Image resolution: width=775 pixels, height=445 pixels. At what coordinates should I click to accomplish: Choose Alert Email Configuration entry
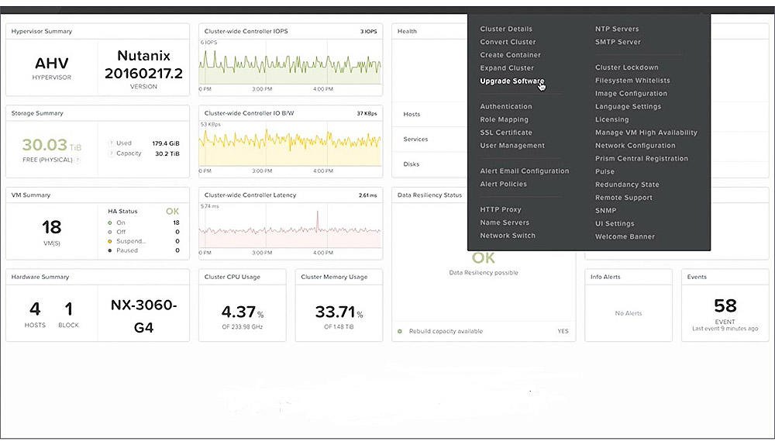click(525, 171)
